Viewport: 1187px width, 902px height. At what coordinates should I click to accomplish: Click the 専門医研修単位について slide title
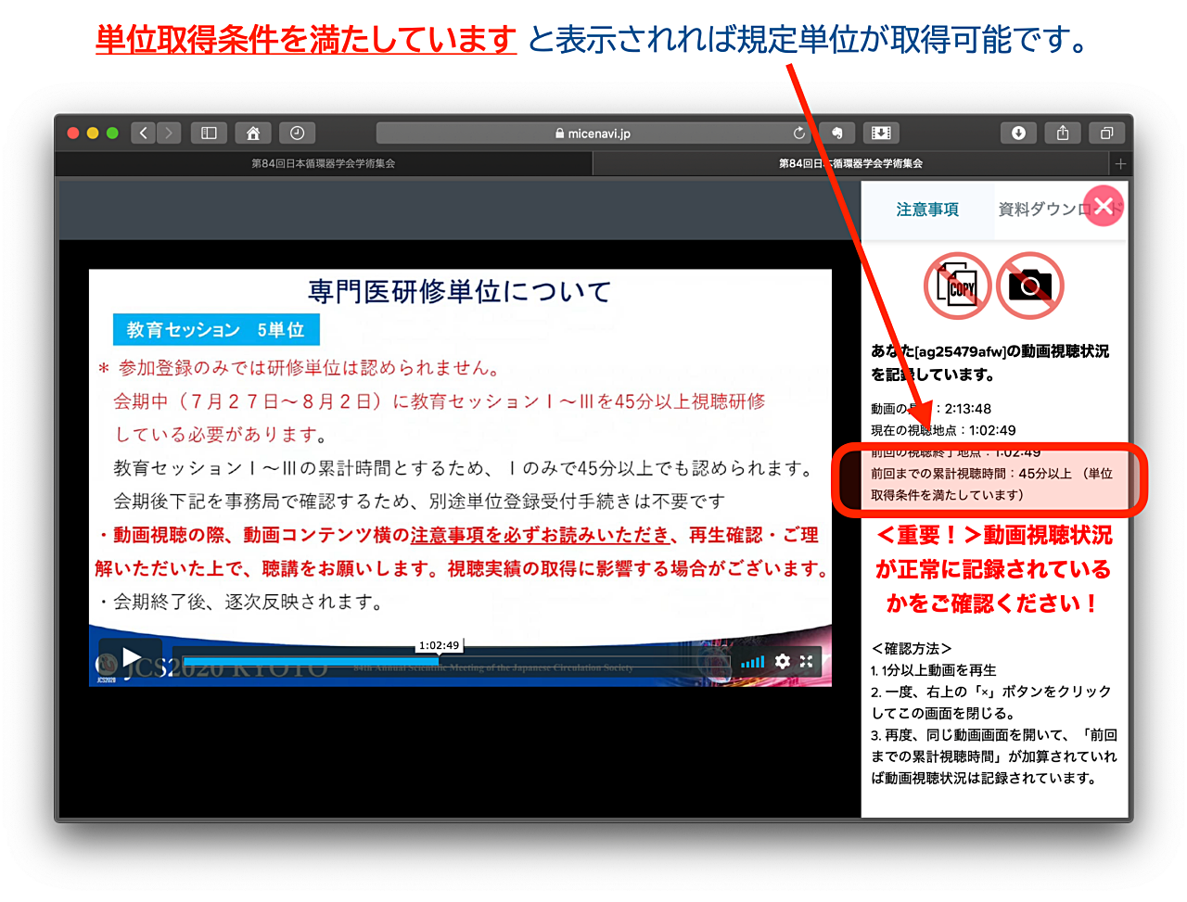click(x=460, y=292)
